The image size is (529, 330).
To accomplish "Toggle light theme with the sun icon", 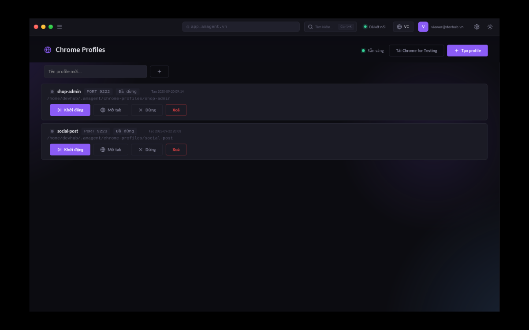I will (x=490, y=27).
